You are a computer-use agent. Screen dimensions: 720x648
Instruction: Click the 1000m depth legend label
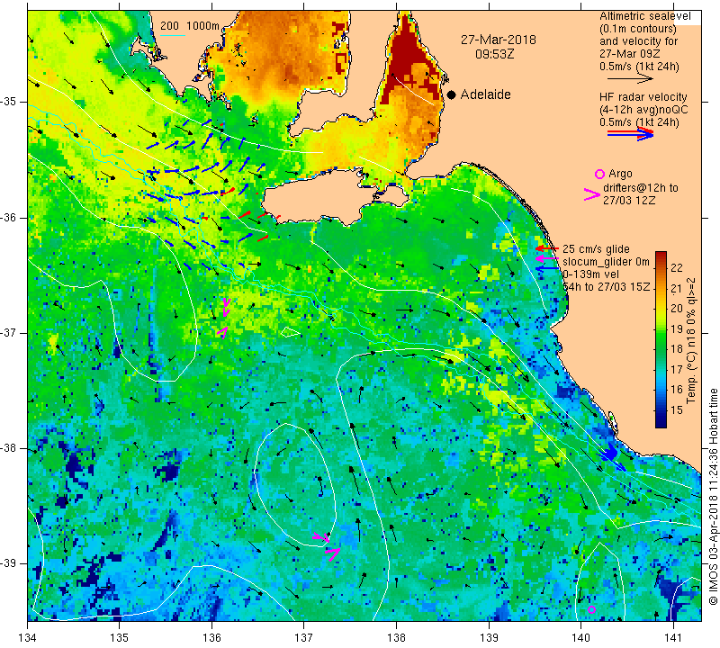click(202, 26)
